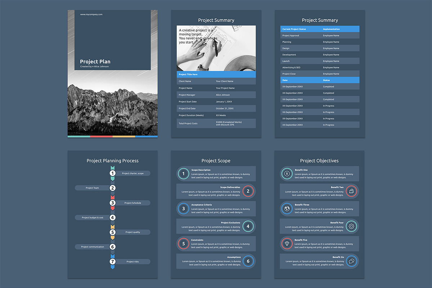Select the Project Title Here header bar
Screen dimensions: 432x288
[216, 75]
